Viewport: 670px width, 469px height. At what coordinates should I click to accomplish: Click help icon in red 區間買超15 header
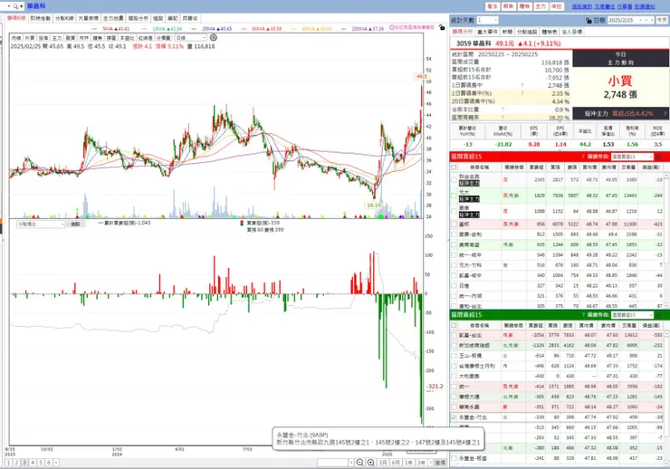pyautogui.click(x=583, y=157)
